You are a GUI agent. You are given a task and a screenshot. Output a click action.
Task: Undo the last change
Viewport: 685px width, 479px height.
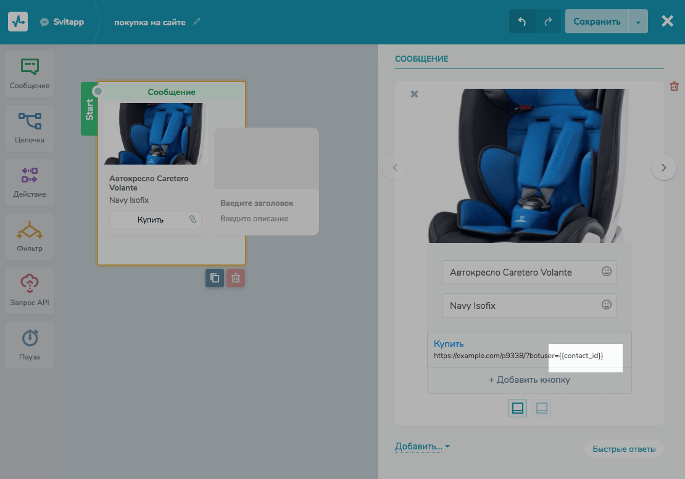522,22
